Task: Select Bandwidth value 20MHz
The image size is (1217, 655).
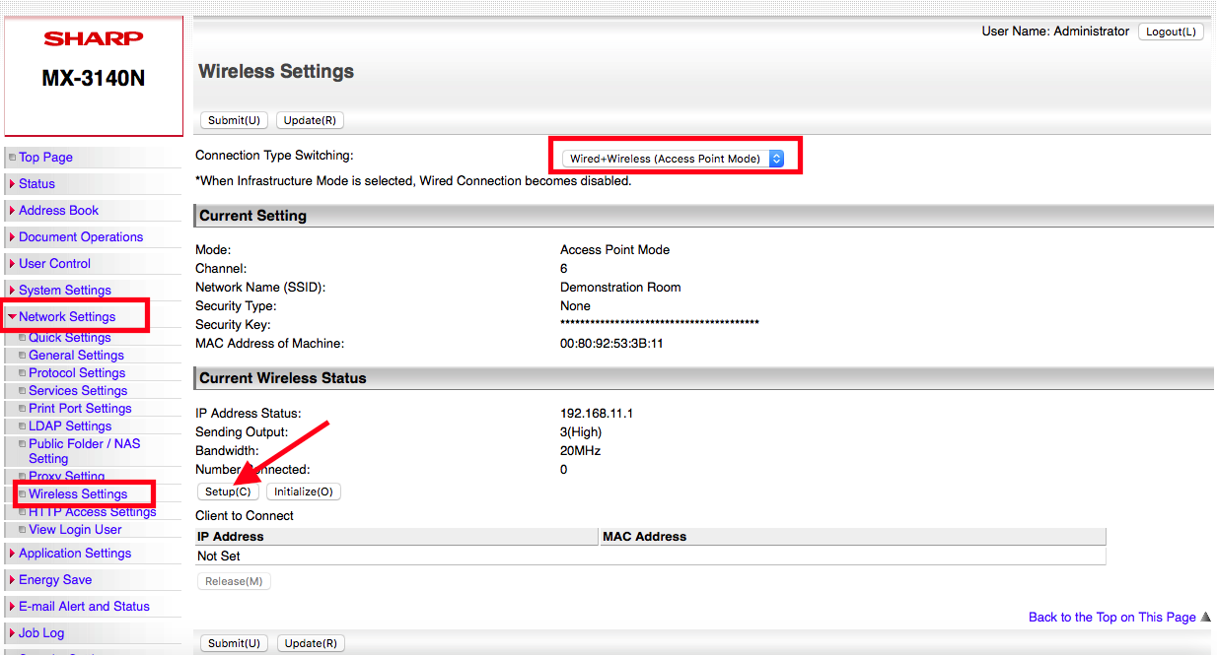Action: point(581,451)
